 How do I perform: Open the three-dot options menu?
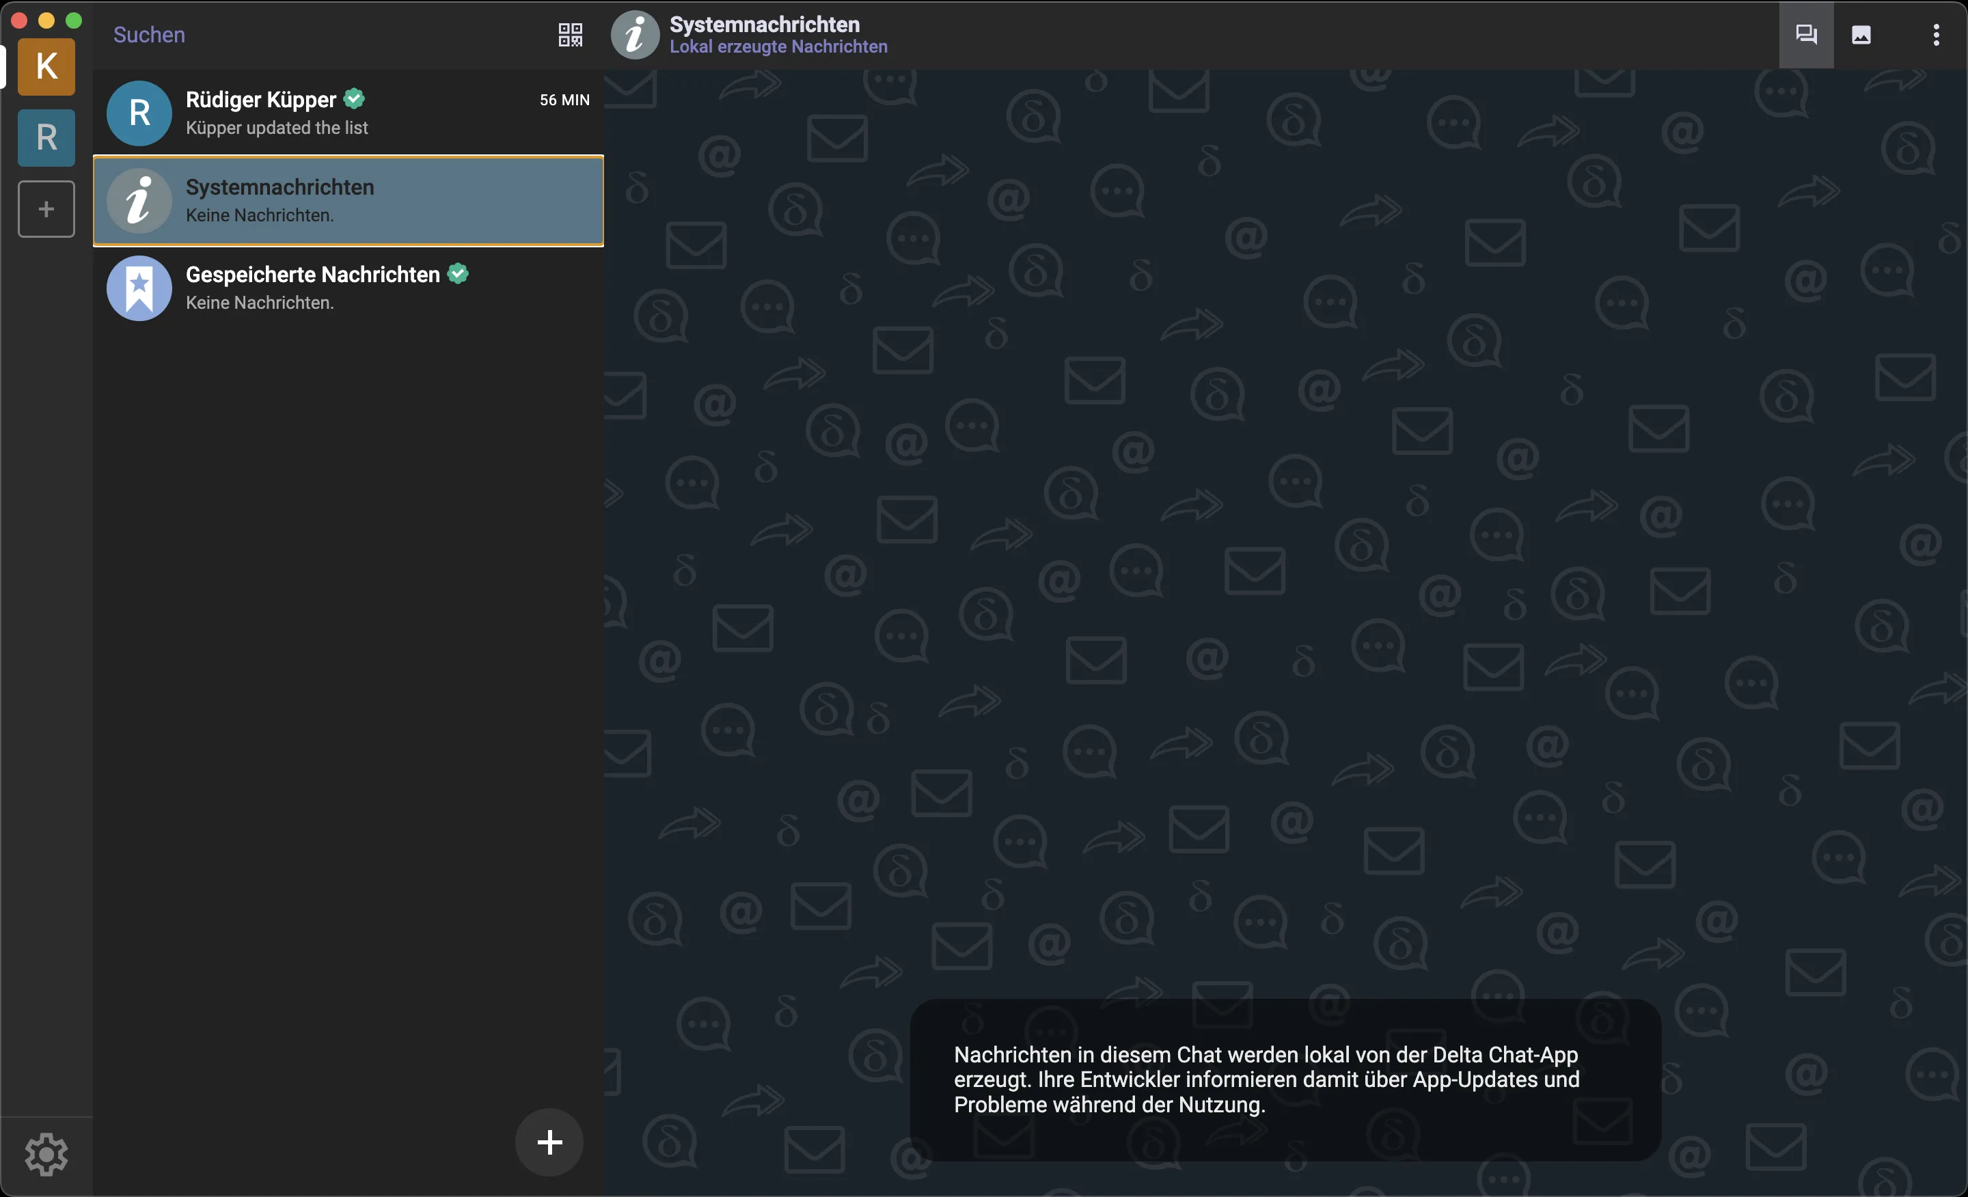pos(1936,34)
